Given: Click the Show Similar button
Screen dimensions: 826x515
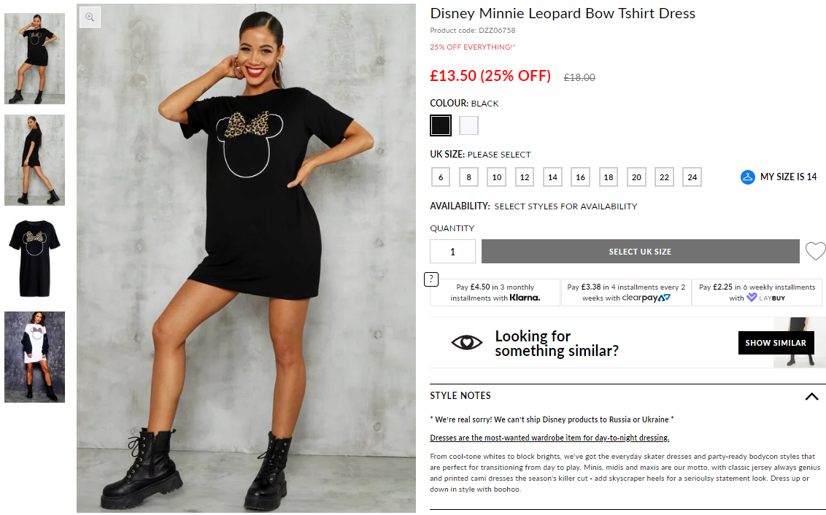Looking at the screenshot, I should pos(776,343).
